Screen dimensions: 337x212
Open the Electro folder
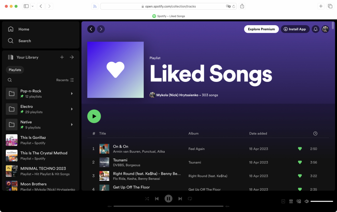(41, 109)
